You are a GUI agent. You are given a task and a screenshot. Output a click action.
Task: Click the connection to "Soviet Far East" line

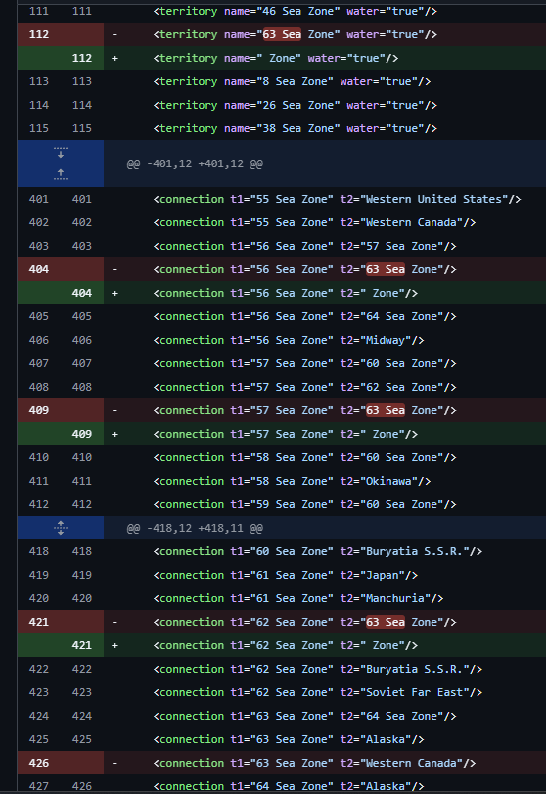(318, 692)
